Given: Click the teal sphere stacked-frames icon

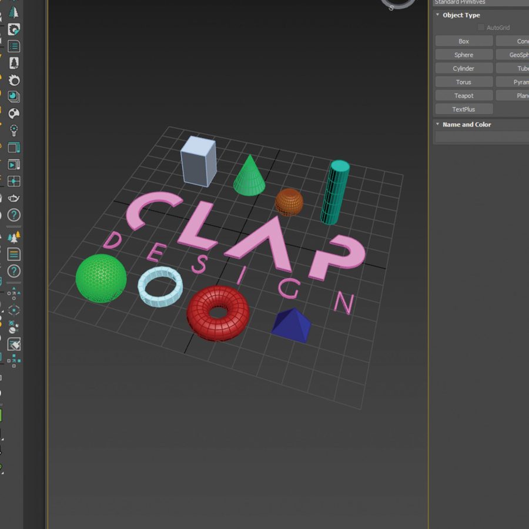Looking at the screenshot, I should click(x=14, y=97).
